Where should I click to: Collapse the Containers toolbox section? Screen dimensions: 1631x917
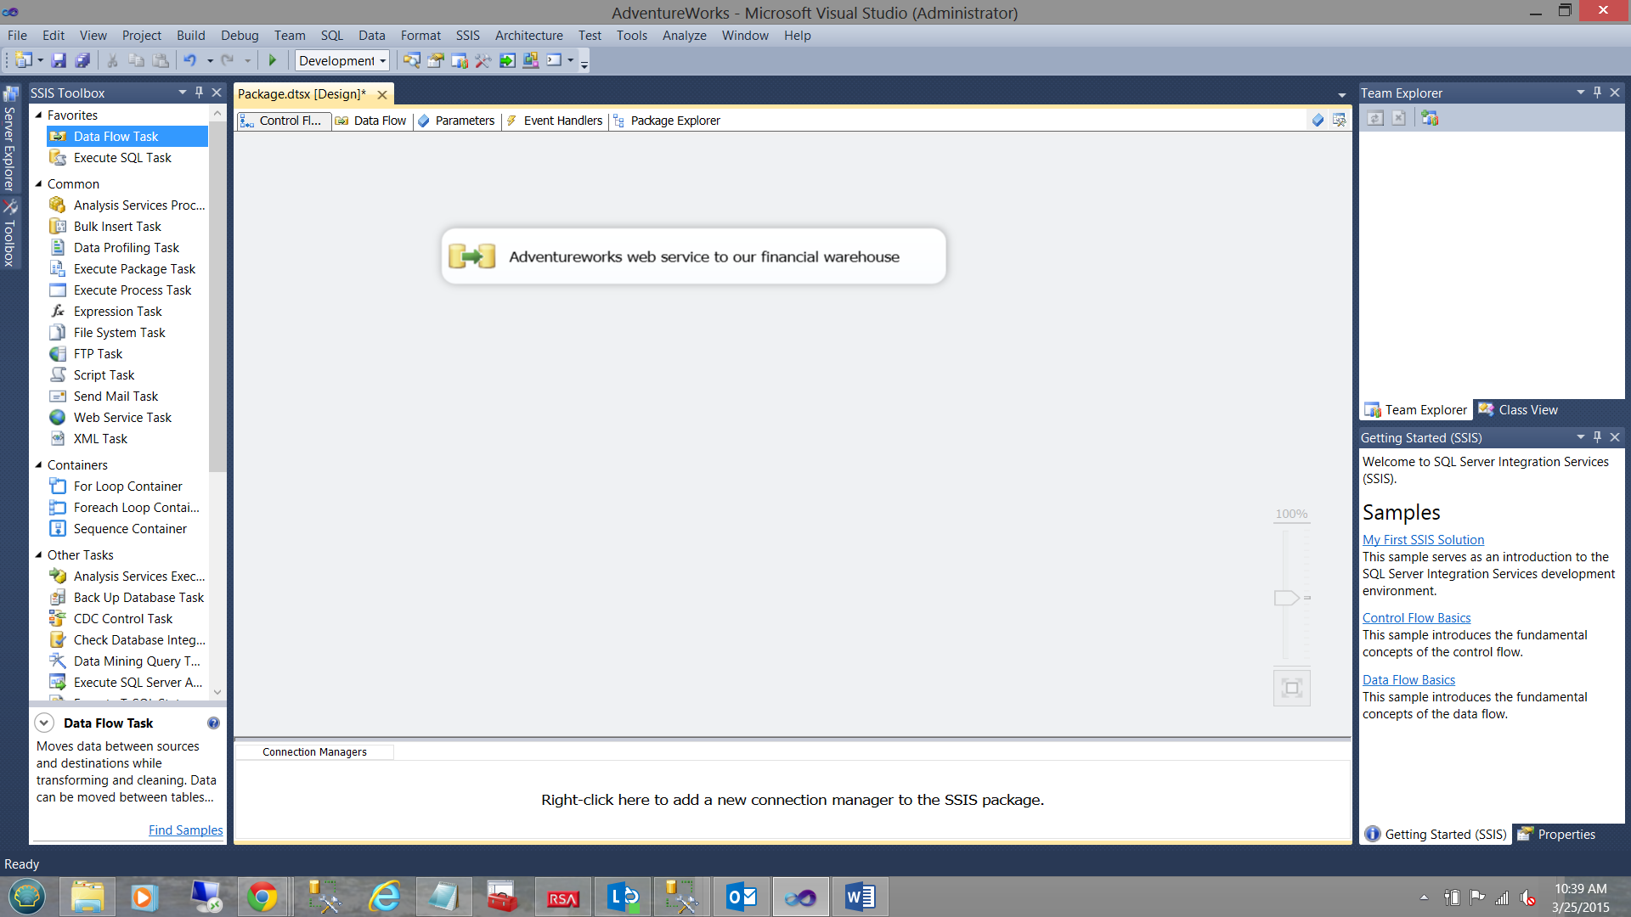(38, 465)
